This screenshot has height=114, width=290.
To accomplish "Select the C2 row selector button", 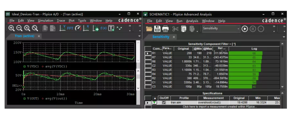I will 148,66.
